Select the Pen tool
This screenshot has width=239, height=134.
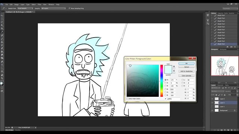point(2,61)
